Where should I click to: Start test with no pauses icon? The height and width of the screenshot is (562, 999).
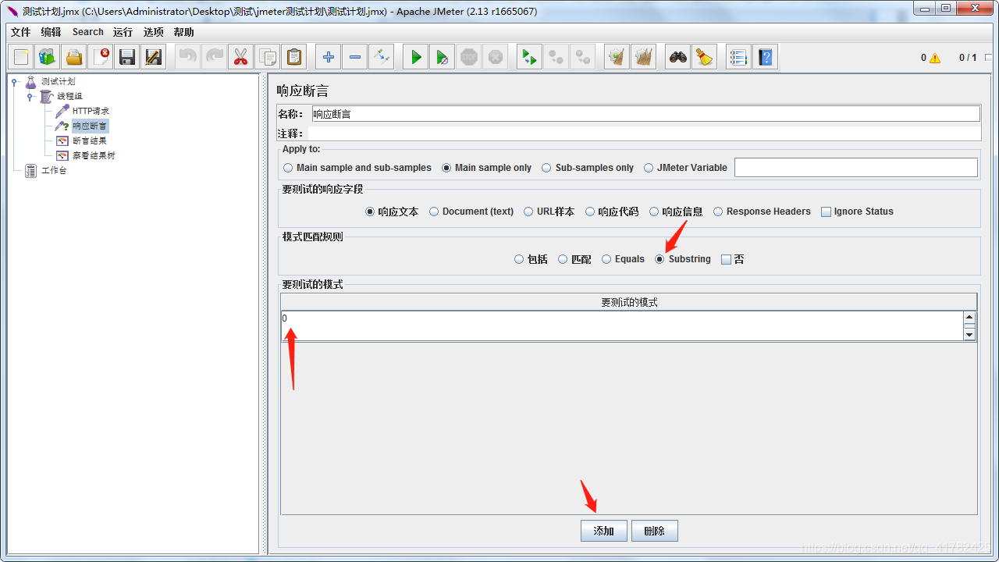443,57
